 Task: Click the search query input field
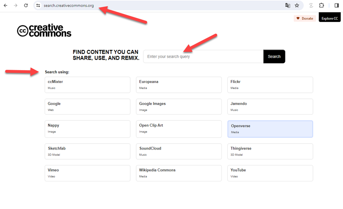pyautogui.click(x=203, y=56)
